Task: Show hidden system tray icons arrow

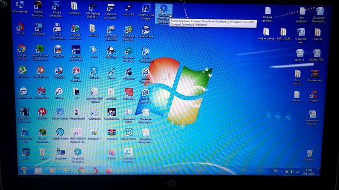Action: (281, 172)
